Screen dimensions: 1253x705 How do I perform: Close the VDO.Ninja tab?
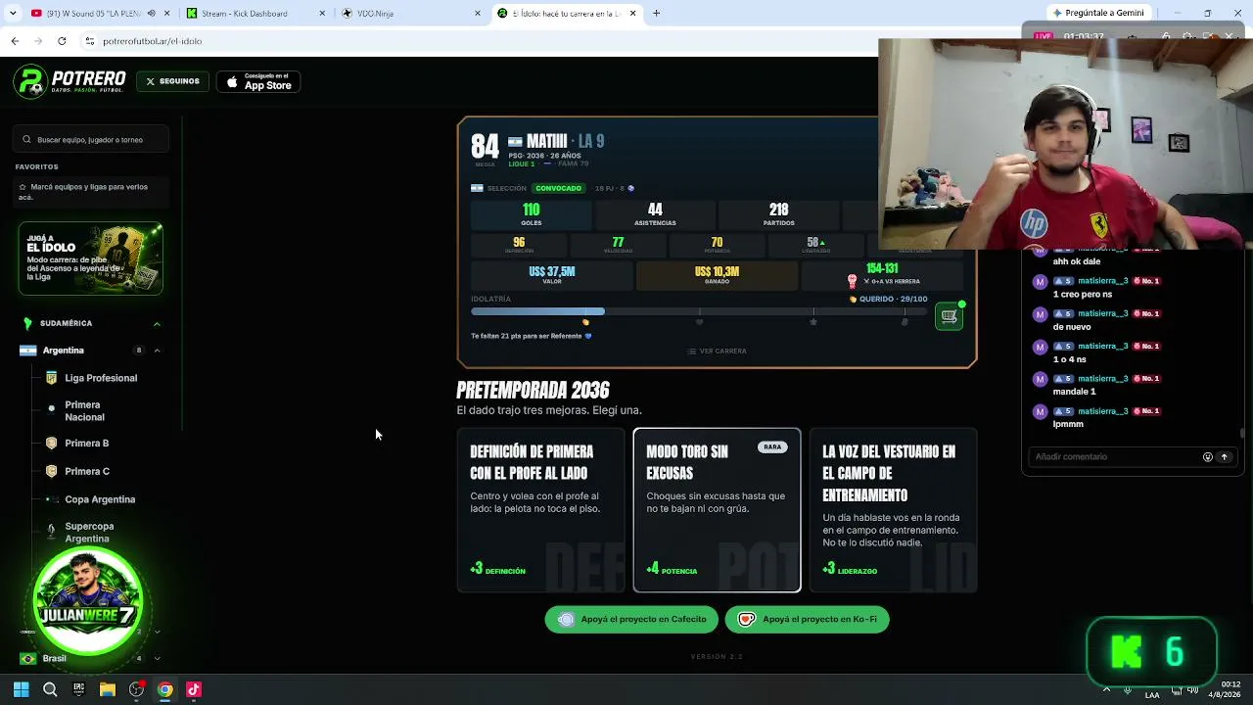point(478,14)
